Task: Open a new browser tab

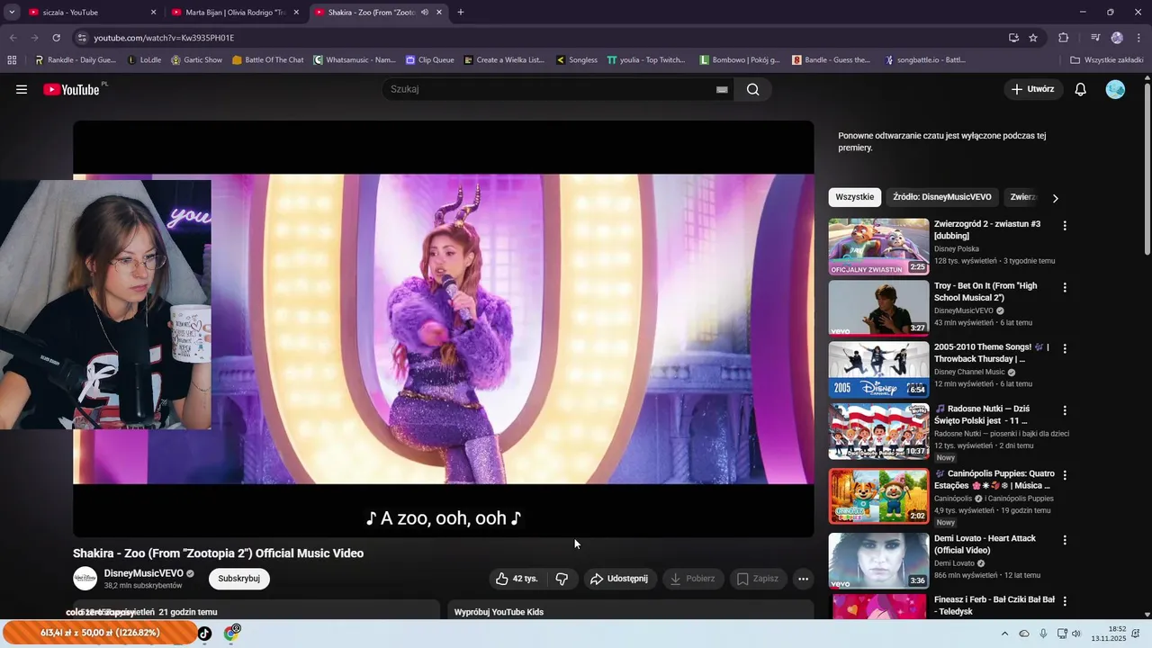Action: (x=461, y=13)
